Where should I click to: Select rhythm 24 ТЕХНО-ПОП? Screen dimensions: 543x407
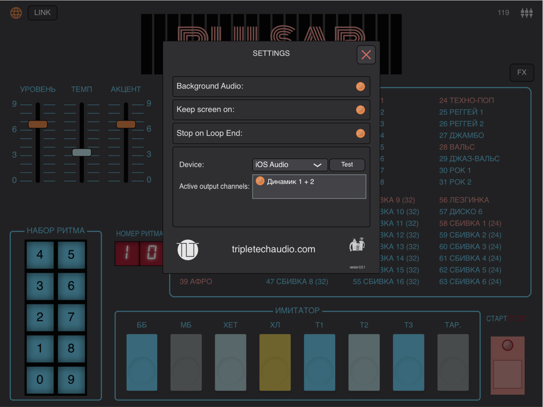point(466,100)
